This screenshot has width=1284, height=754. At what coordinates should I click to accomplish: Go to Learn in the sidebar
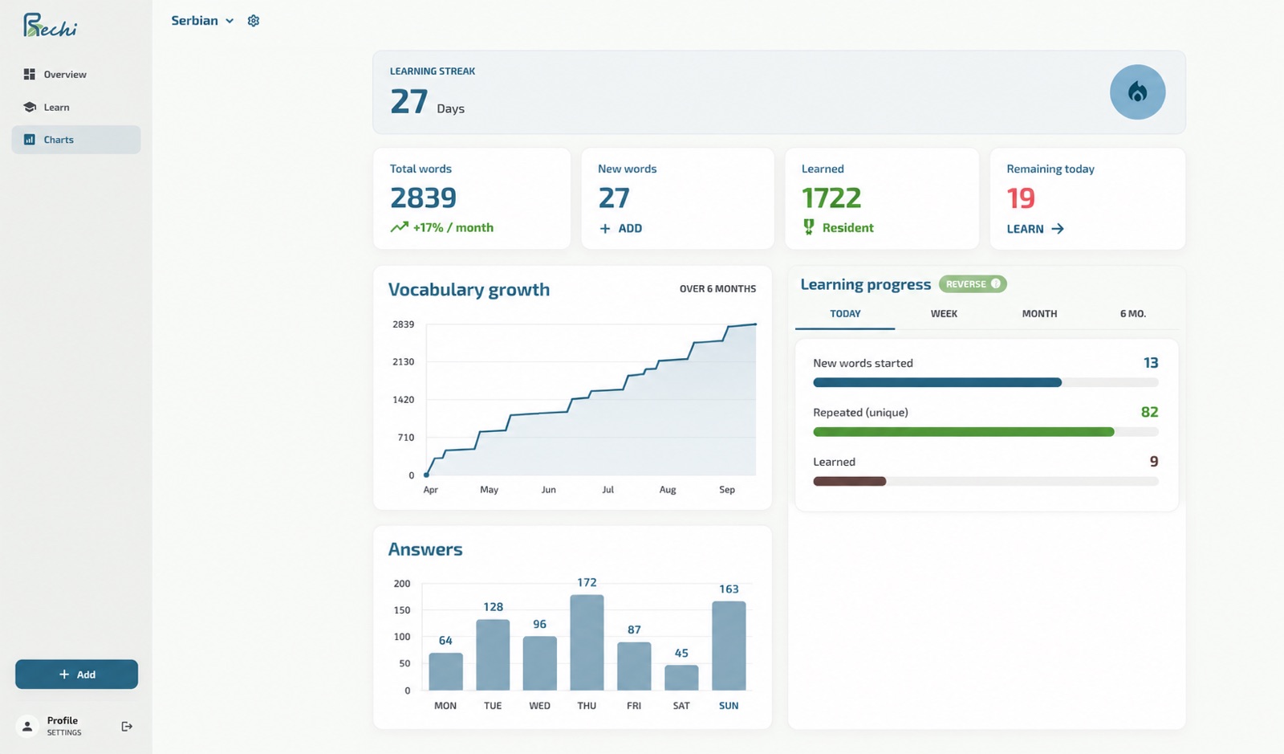click(75, 107)
